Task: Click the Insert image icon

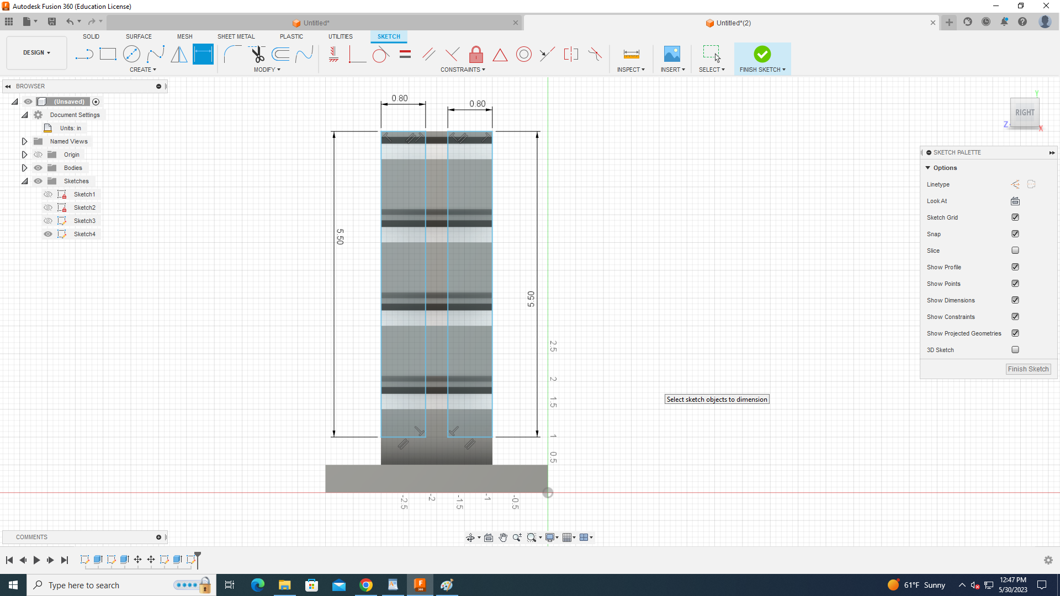Action: pyautogui.click(x=672, y=54)
